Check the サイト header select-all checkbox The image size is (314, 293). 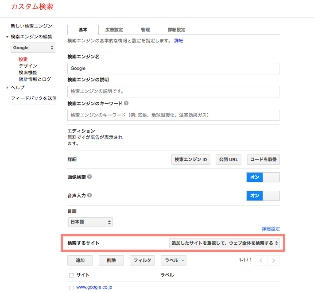(71, 275)
